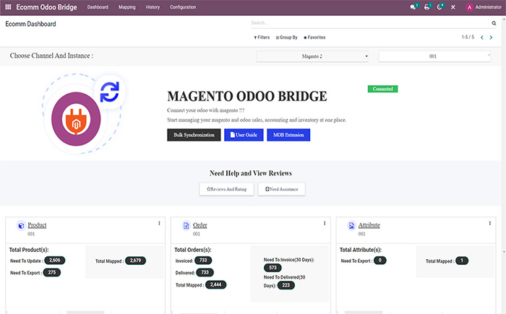Go to the previous page arrow
The height and width of the screenshot is (314, 506).
click(482, 38)
